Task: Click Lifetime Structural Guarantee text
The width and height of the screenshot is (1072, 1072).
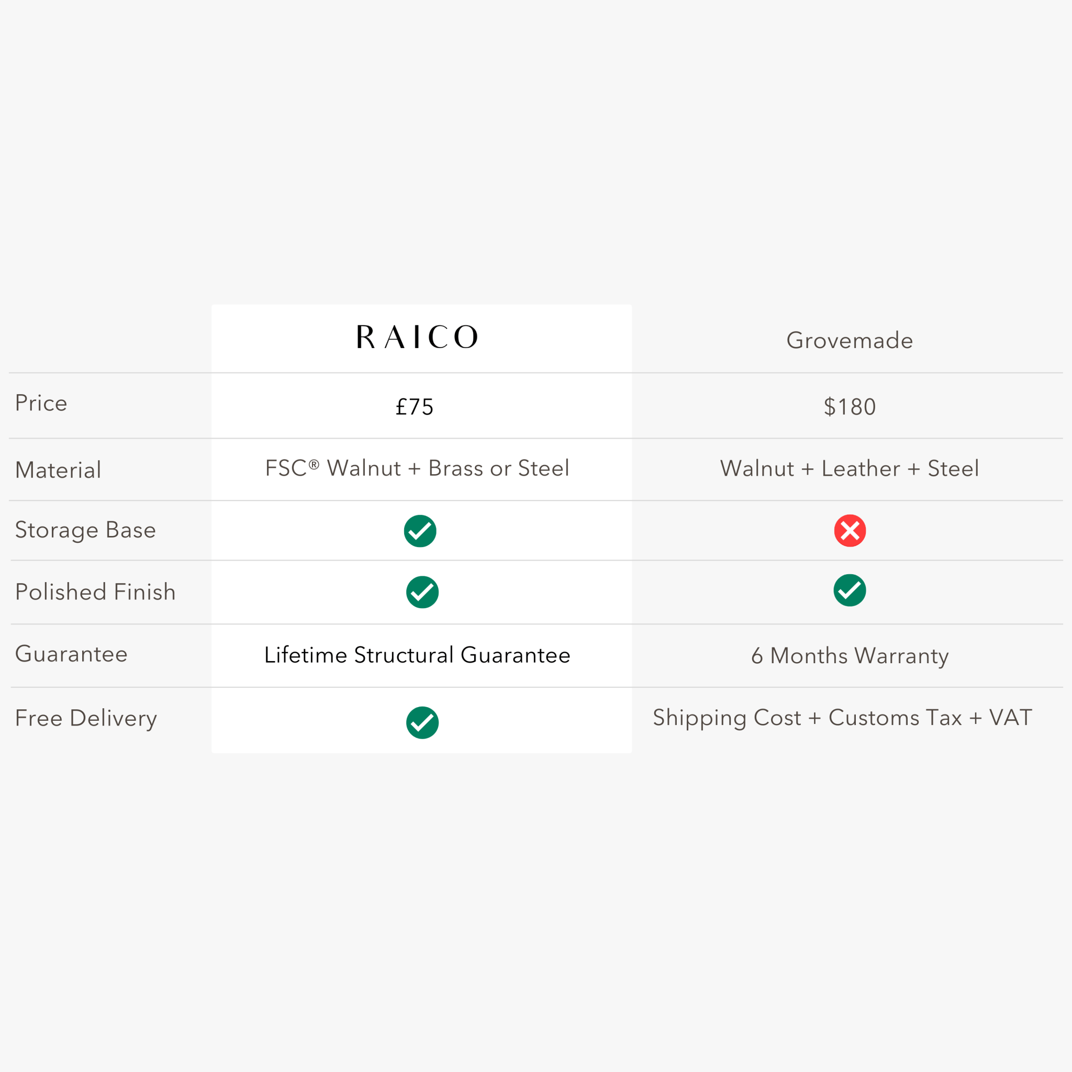Action: click(x=417, y=655)
